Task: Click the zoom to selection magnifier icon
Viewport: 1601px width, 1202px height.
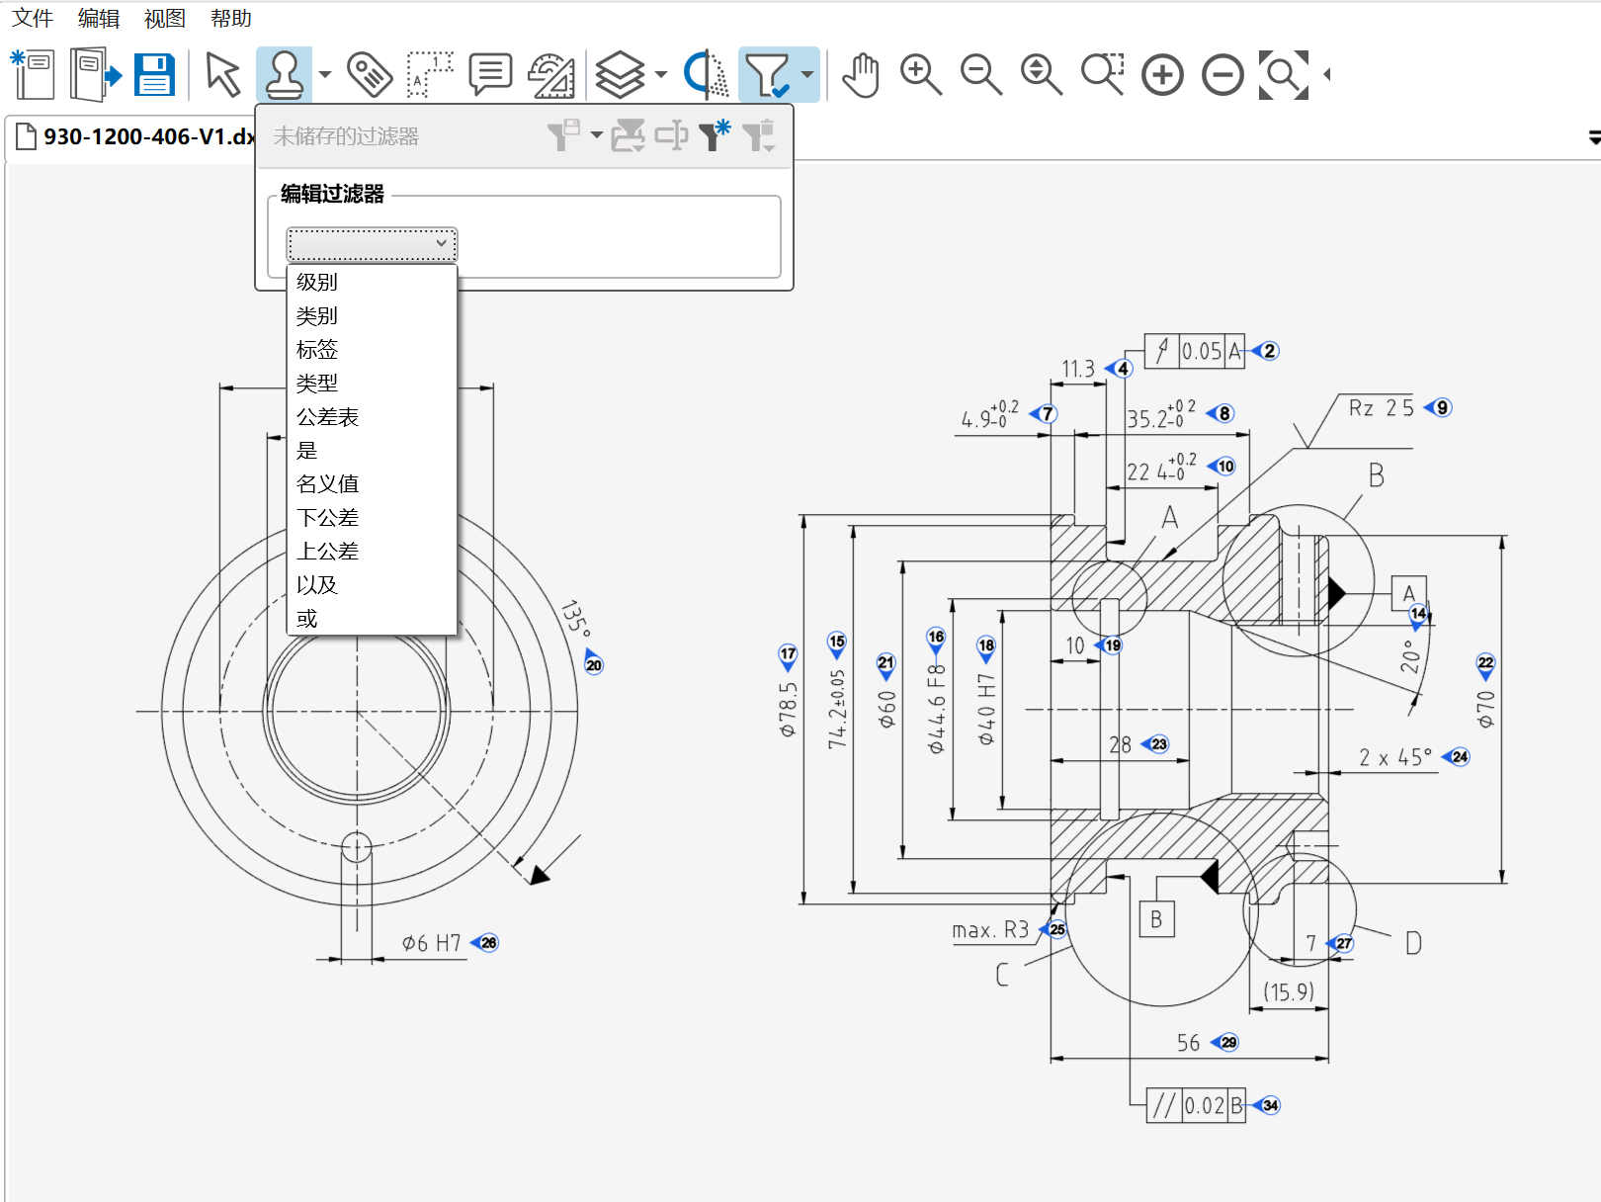Action: [1102, 75]
